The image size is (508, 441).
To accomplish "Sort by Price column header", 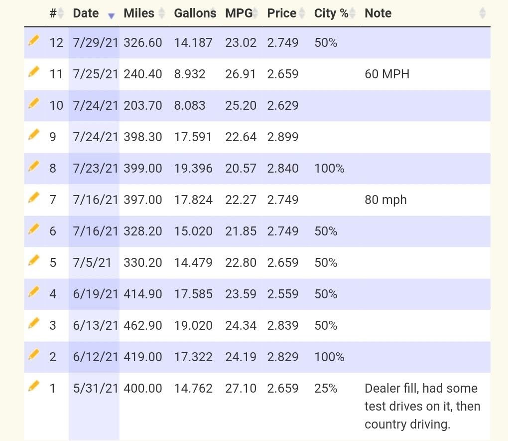I will point(286,13).
